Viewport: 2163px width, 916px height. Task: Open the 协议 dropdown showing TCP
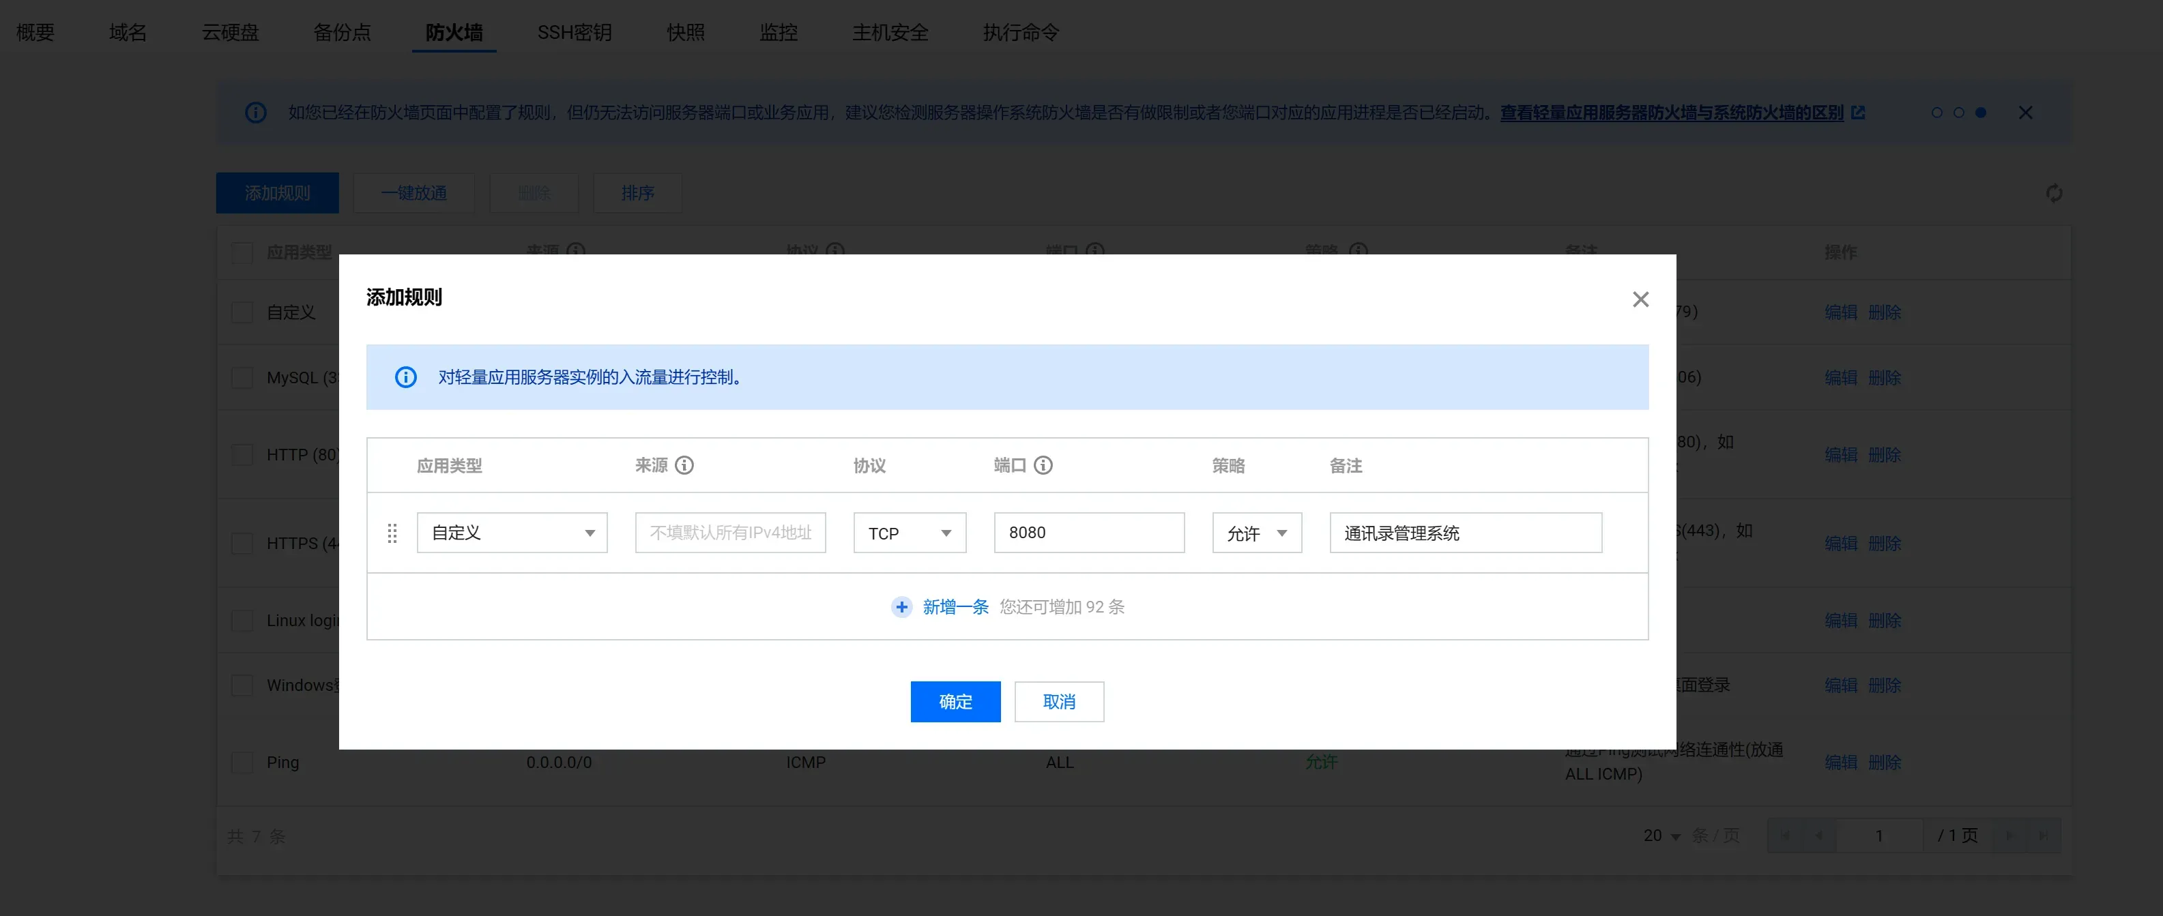coord(910,533)
